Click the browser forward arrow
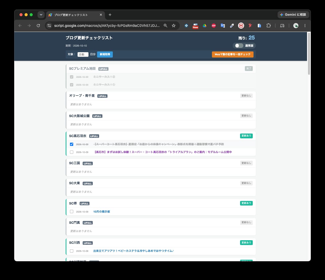Screen dimensions: 325x280 [x=29, y=26]
